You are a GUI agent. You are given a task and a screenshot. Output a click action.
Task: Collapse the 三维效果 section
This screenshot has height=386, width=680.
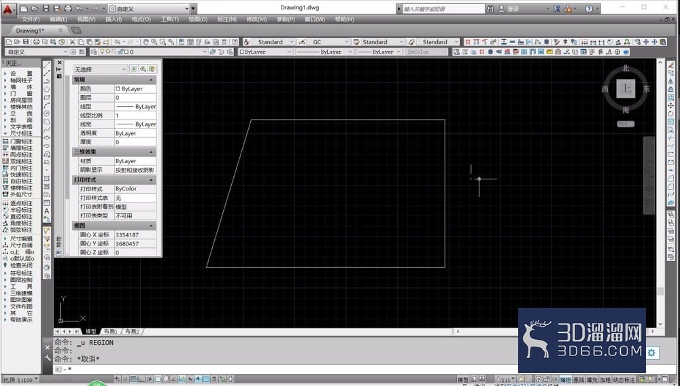click(x=151, y=152)
